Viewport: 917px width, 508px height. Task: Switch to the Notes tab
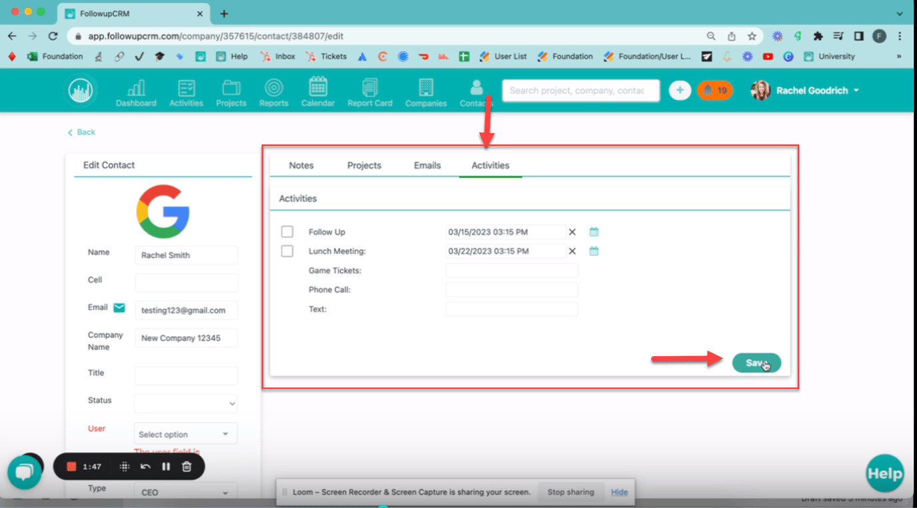point(301,165)
